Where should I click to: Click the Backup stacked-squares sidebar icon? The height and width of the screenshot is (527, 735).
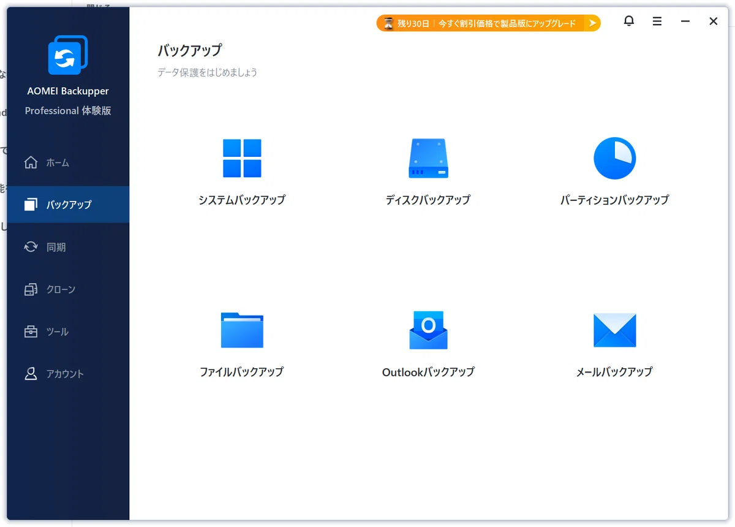tap(31, 205)
